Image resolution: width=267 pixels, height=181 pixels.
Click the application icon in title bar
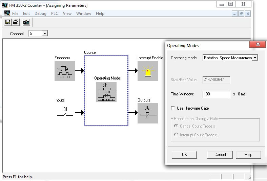tap(5, 5)
